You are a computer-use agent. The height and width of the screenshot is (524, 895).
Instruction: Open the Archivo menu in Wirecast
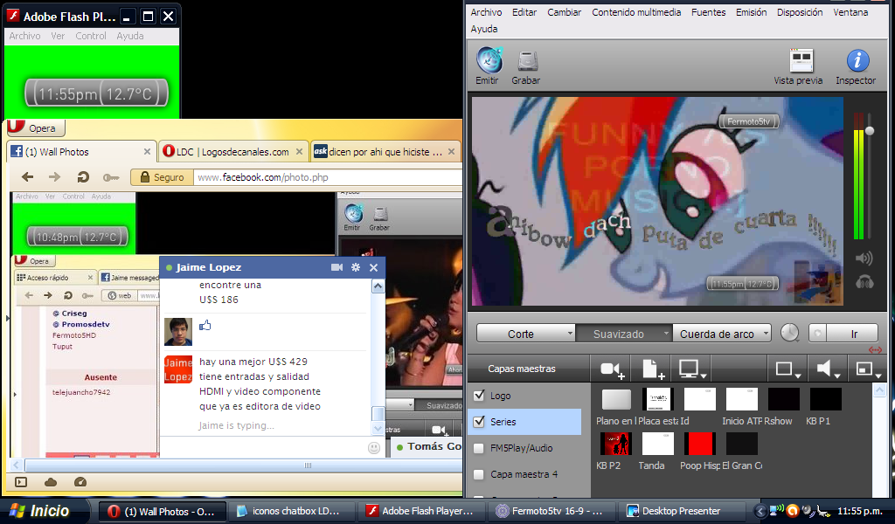pos(486,12)
